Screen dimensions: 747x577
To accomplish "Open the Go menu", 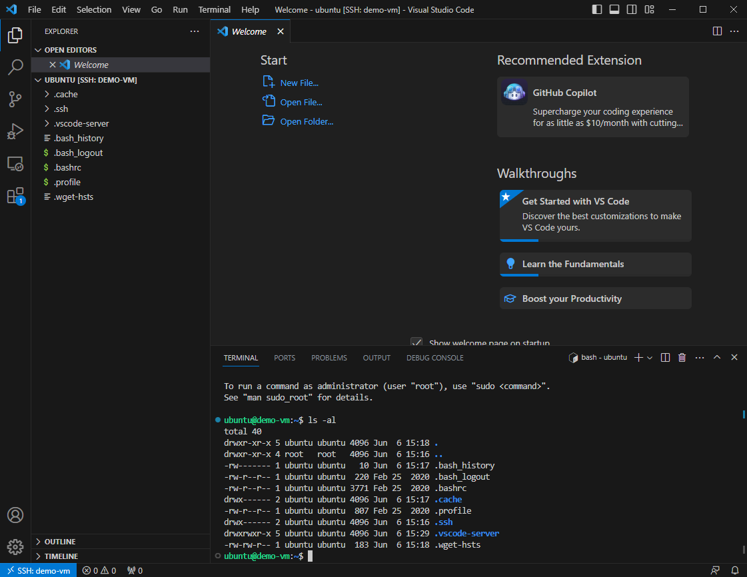I will 156,9.
